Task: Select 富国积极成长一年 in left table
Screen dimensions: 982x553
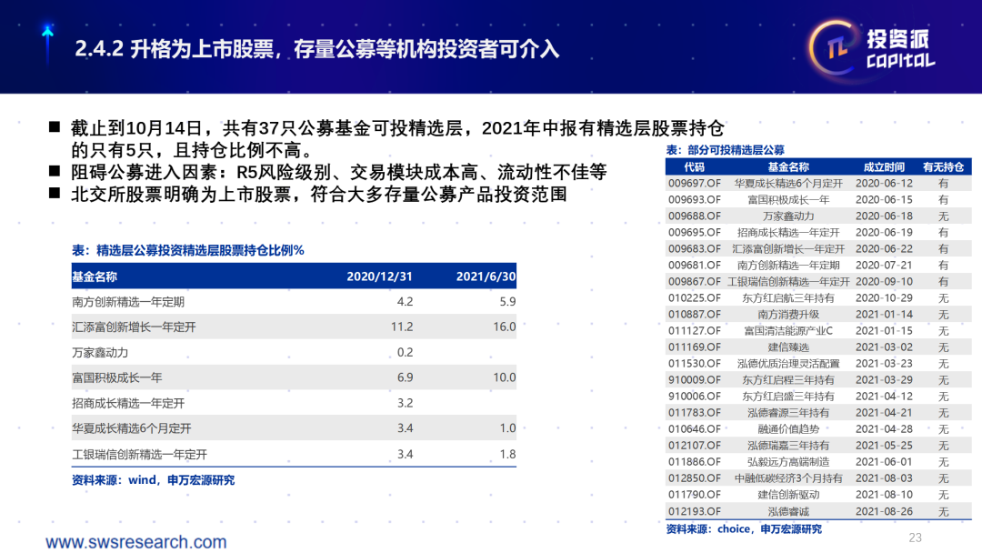Action: [117, 377]
